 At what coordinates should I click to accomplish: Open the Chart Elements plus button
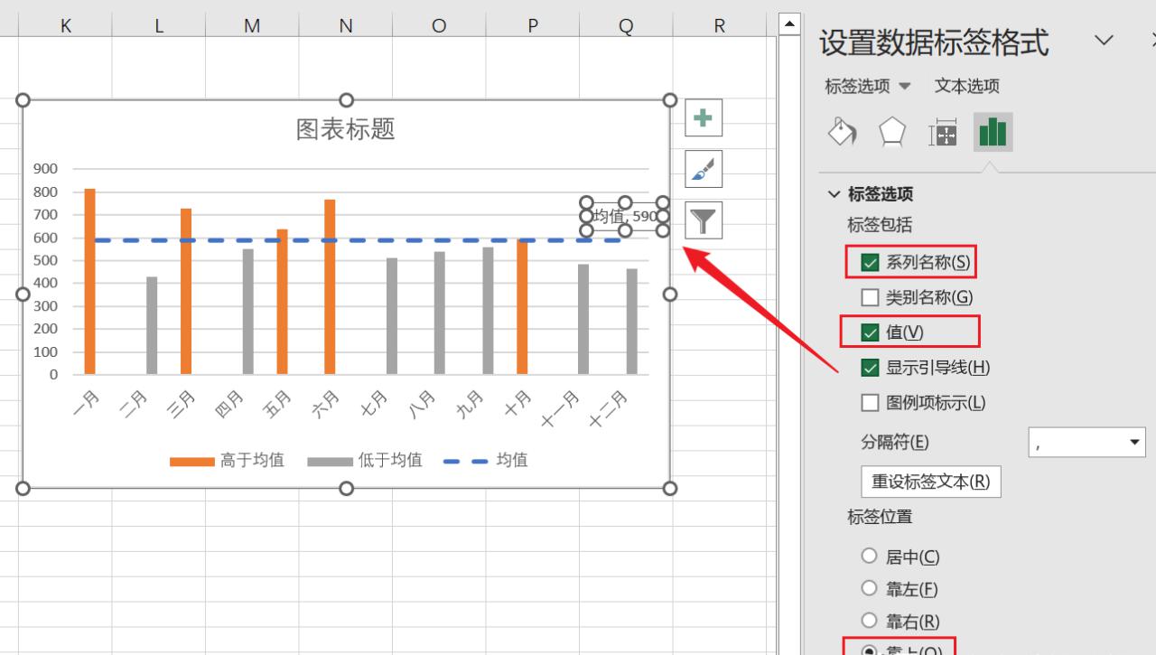(x=704, y=117)
